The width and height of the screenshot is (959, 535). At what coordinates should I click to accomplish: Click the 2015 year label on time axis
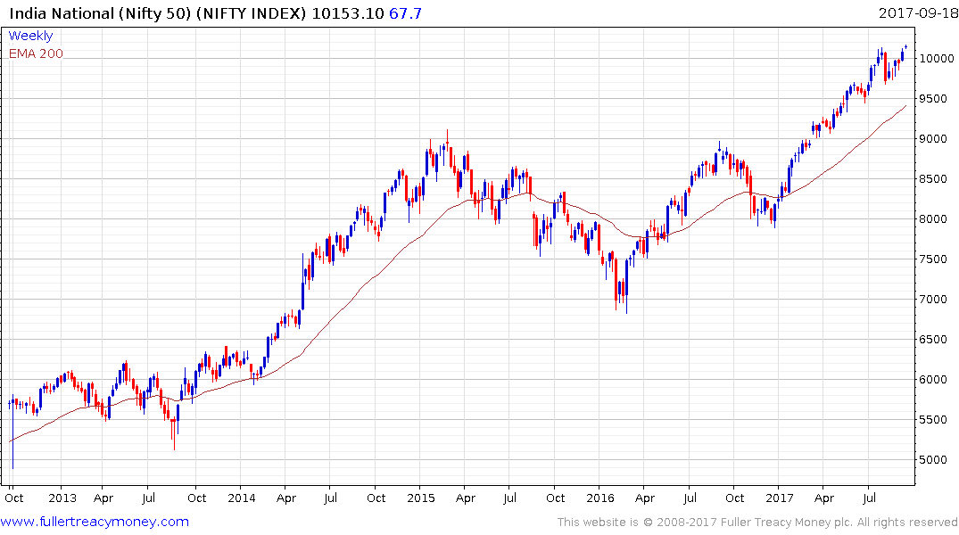(421, 498)
